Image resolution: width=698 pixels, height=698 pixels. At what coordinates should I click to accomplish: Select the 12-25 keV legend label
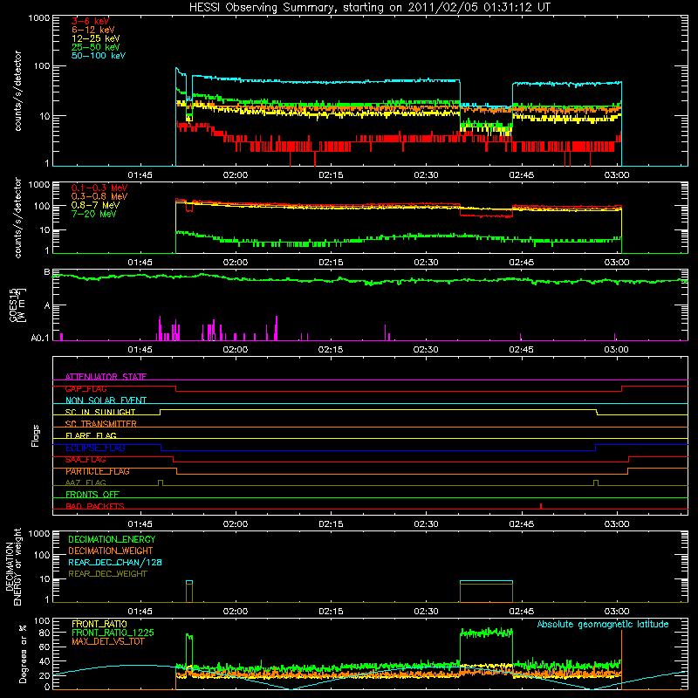(x=95, y=38)
